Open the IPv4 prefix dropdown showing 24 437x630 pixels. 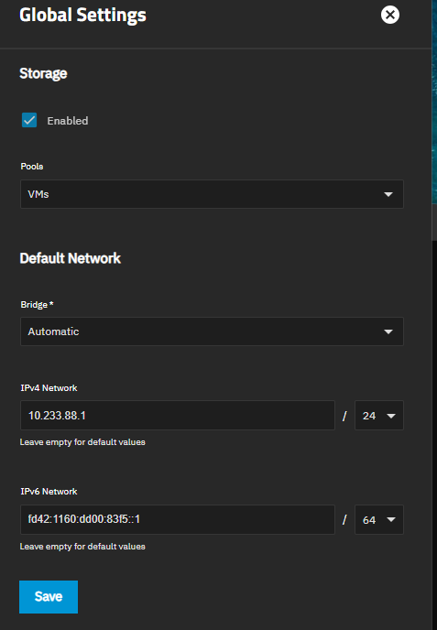(x=379, y=415)
